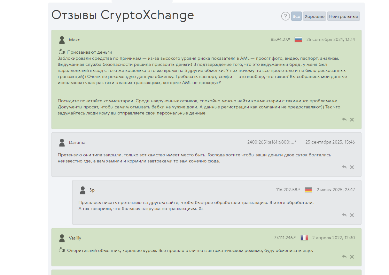Click the thumbs-up icon in Vasiliy's review
Image resolution: width=389 pixels, height=275 pixels.
tap(62, 250)
